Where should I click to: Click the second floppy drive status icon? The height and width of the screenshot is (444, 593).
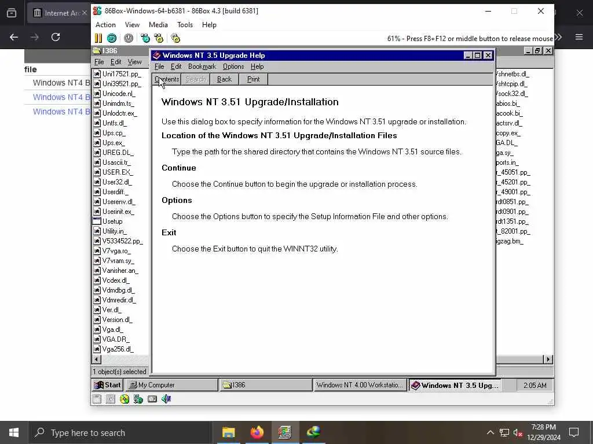point(111,399)
